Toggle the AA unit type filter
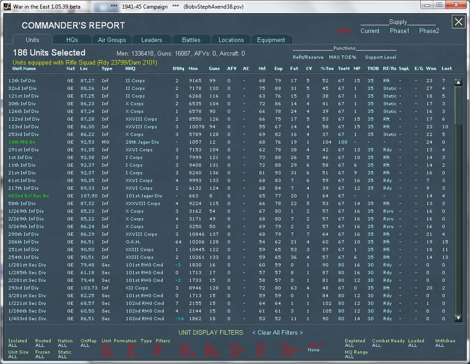The image size is (470, 364). tap(208, 345)
